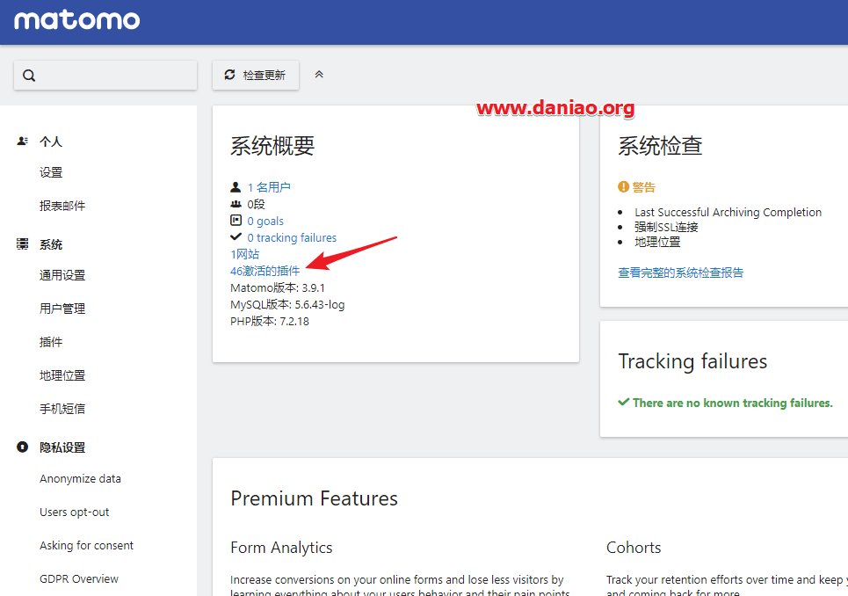
Task: Open 通用设置 menu item
Action: (62, 275)
